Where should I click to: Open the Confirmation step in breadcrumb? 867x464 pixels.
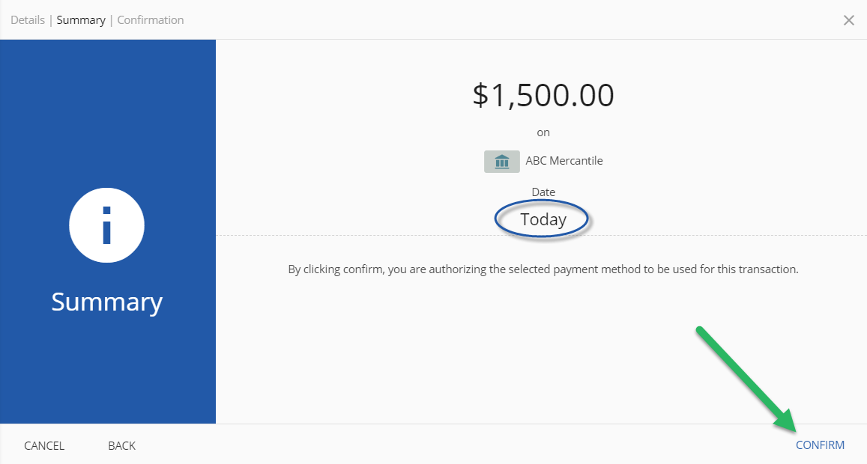click(x=151, y=20)
